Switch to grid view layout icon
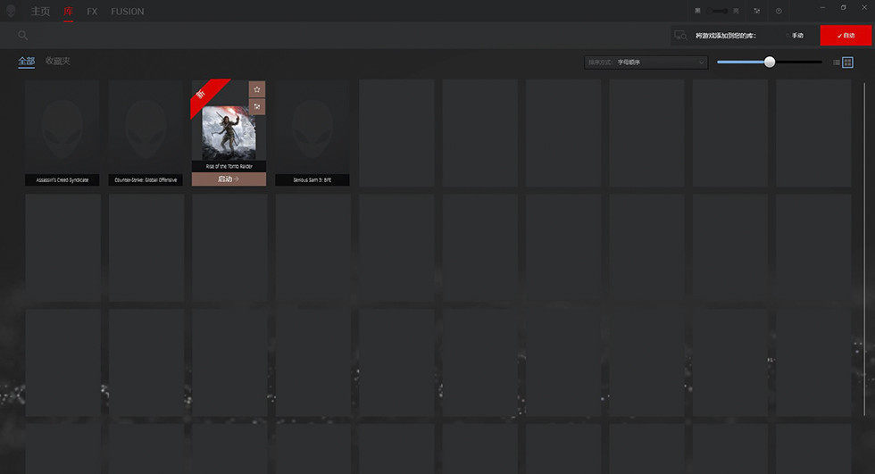Image resolution: width=875 pixels, height=474 pixels. [848, 62]
